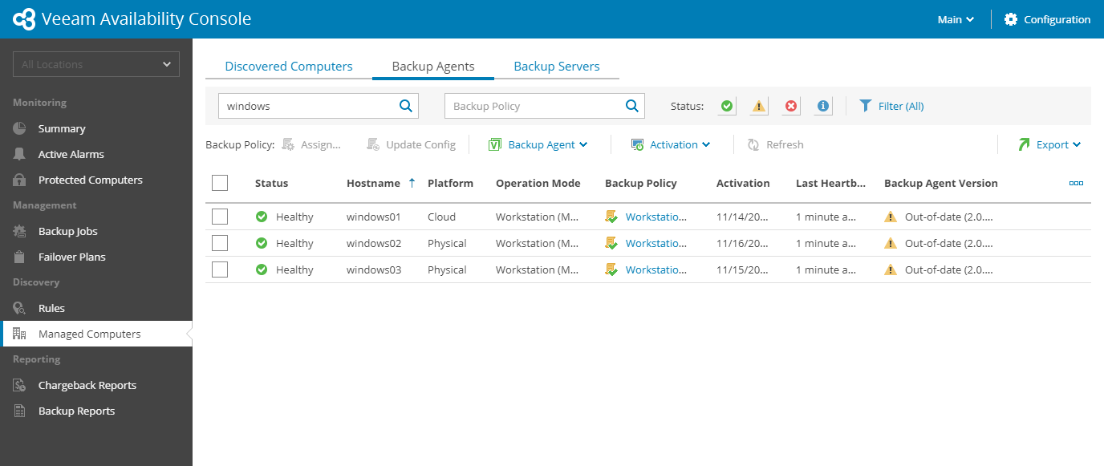This screenshot has width=1104, height=466.
Task: Open the Export dropdown menu
Action: pos(1049,144)
